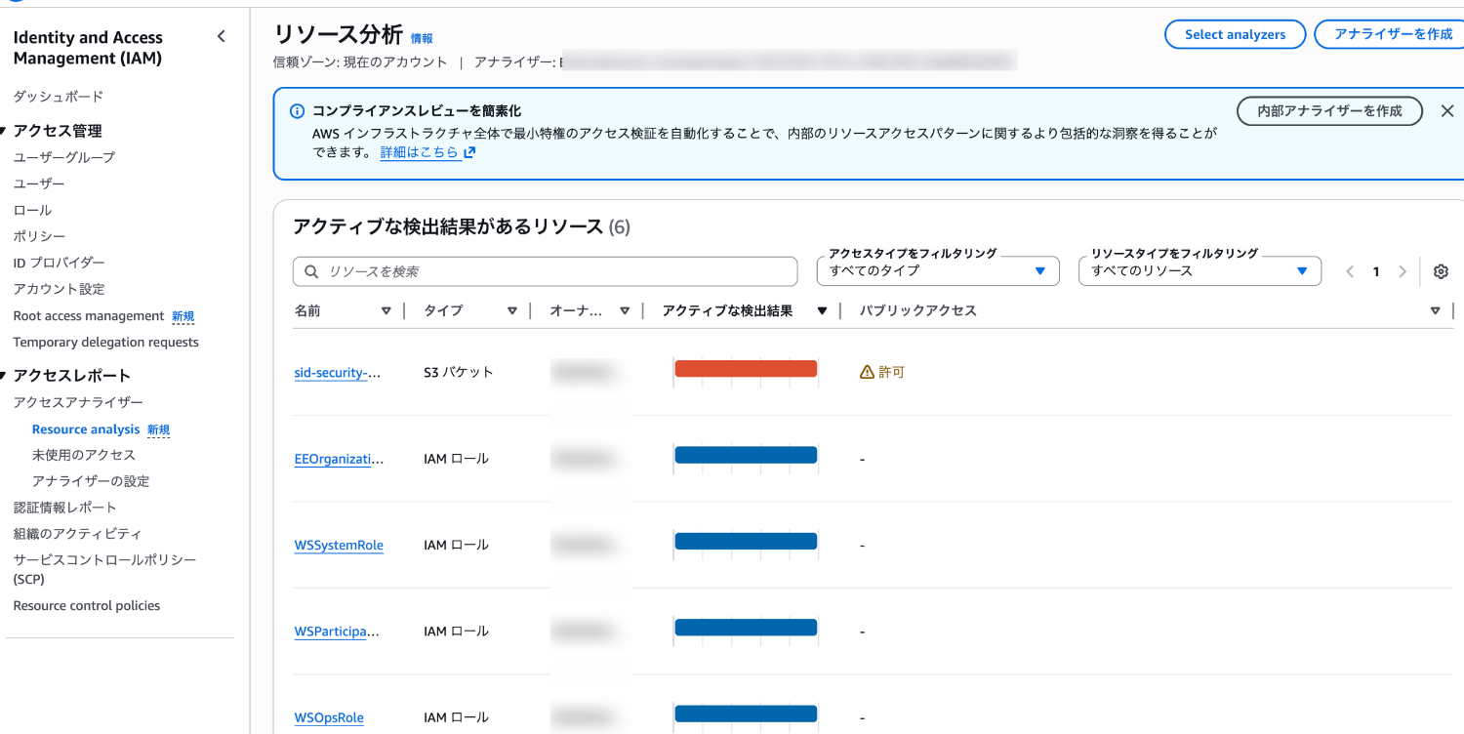Collapse the アクセス管理 sidebar section
The width and height of the screenshot is (1464, 734).
(x=5, y=131)
